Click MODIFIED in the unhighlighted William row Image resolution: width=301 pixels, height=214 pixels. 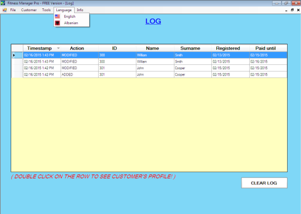[x=80, y=61]
